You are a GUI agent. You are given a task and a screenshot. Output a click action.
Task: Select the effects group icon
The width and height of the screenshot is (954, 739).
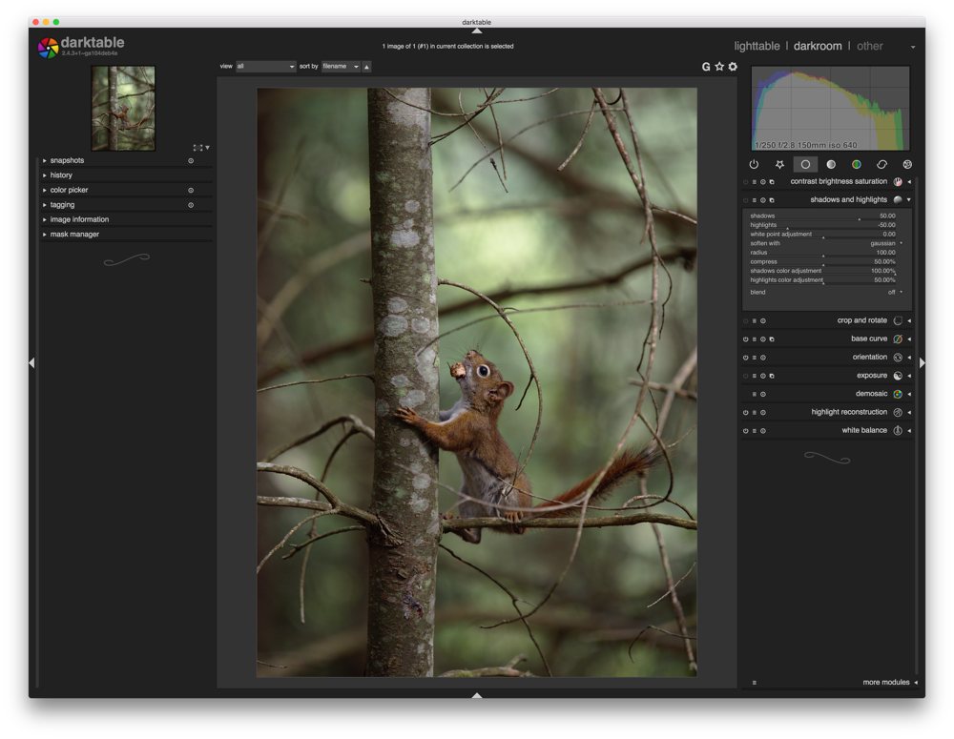[907, 164]
